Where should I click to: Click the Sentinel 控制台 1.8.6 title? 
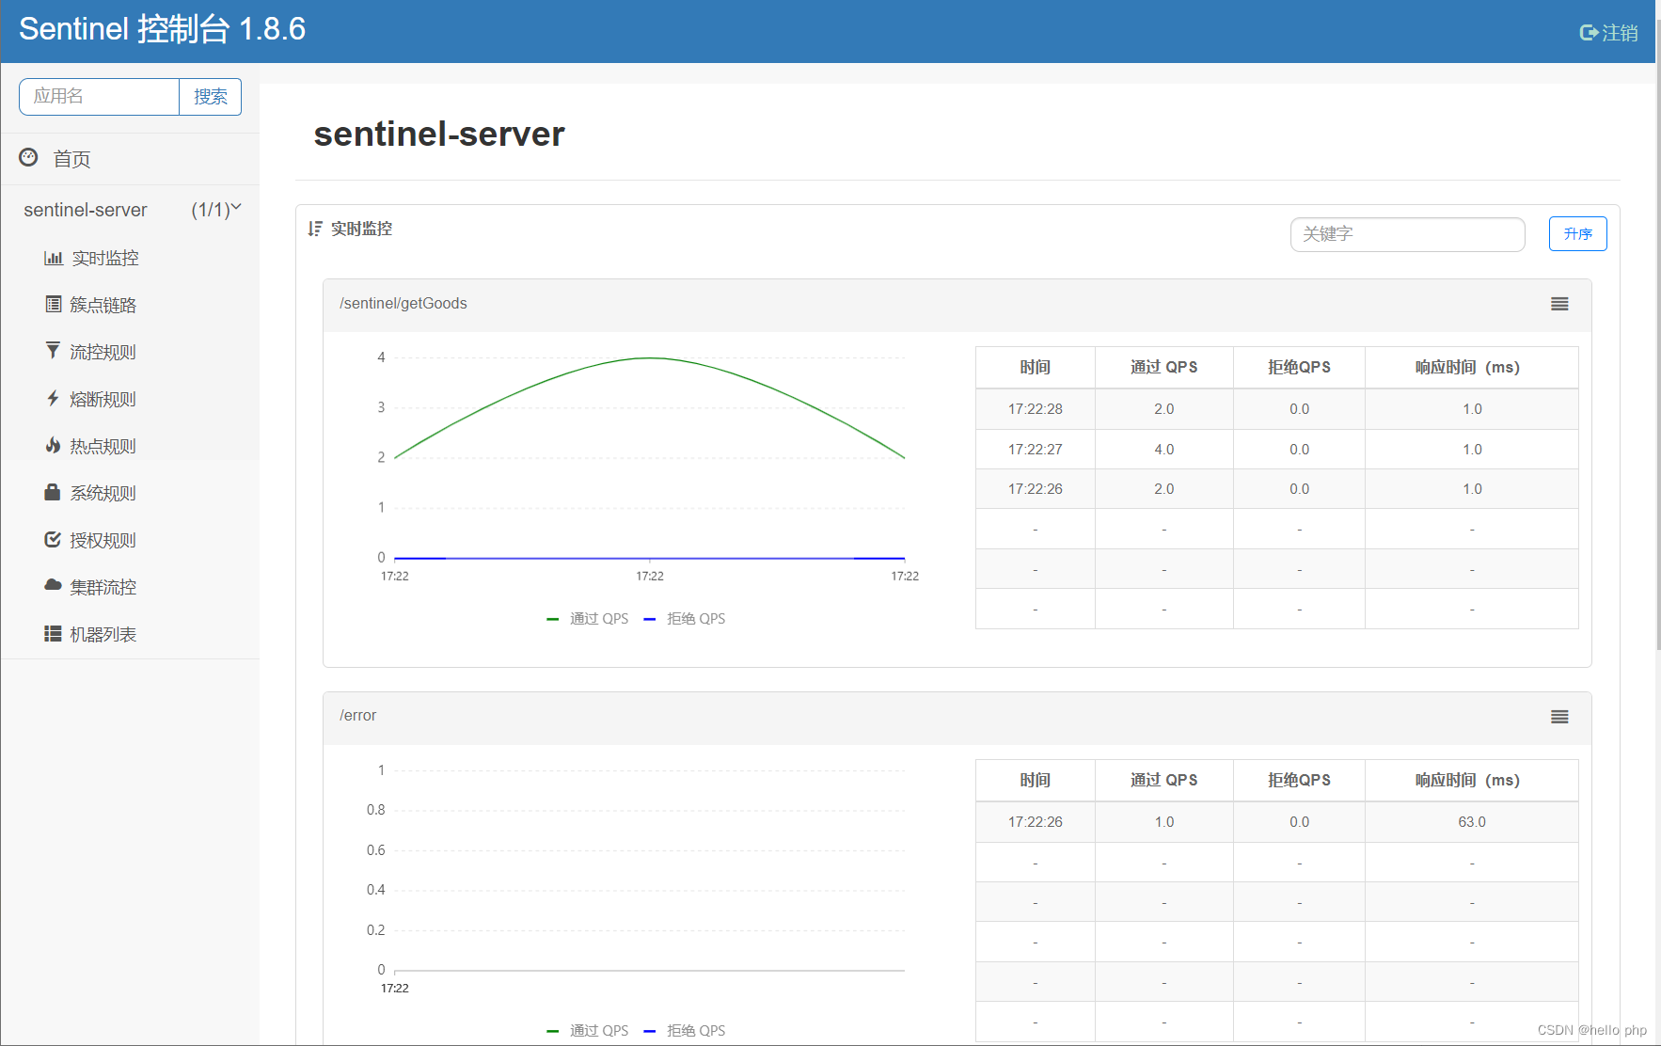click(163, 29)
